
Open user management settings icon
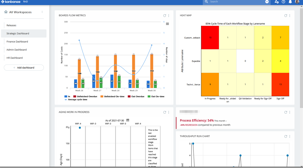coord(276,2)
